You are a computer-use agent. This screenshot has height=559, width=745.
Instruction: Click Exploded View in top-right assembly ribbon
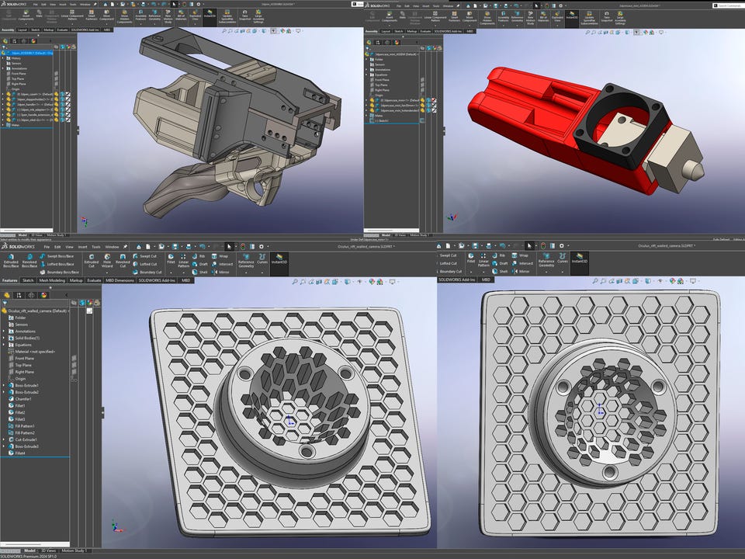(557, 16)
